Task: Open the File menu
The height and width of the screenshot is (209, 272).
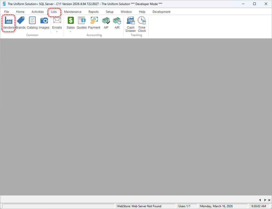Action: tap(7, 12)
